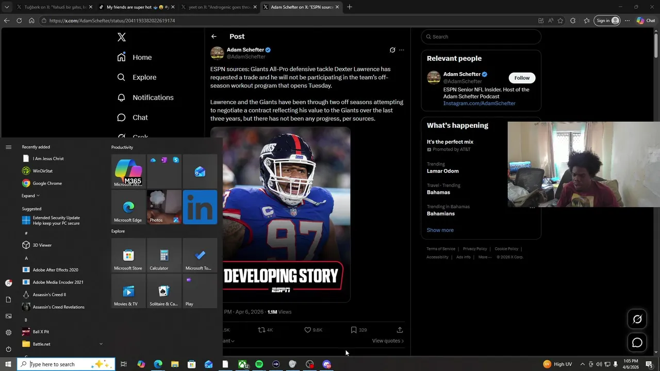Screen dimensions: 660x371
Task: Open the X logo home icon
Action: (122, 37)
